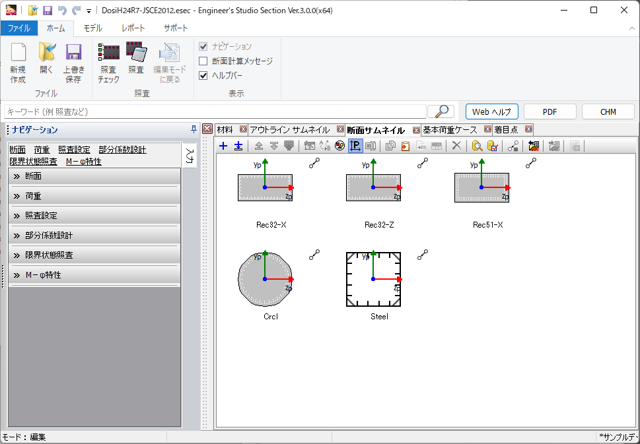Image resolution: width=640 pixels, height=444 pixels.
Task: Uncheck the ヘルプバー checkbox
Action: pos(203,75)
